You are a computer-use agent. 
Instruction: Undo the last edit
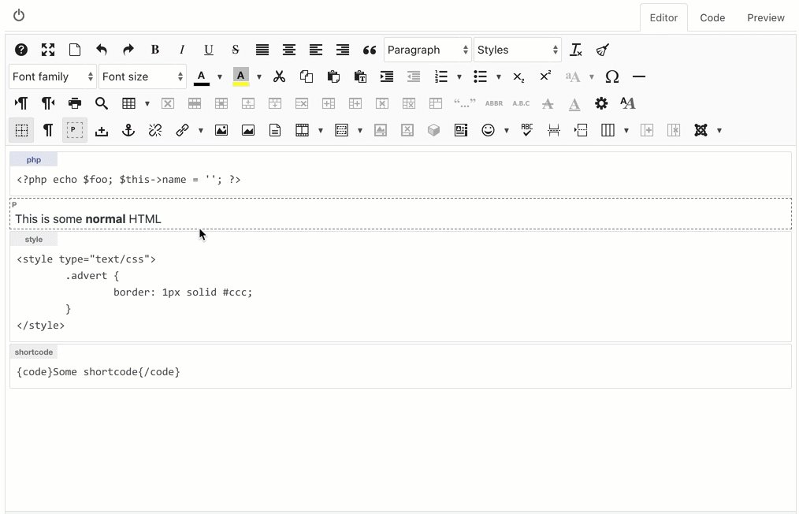(x=102, y=50)
